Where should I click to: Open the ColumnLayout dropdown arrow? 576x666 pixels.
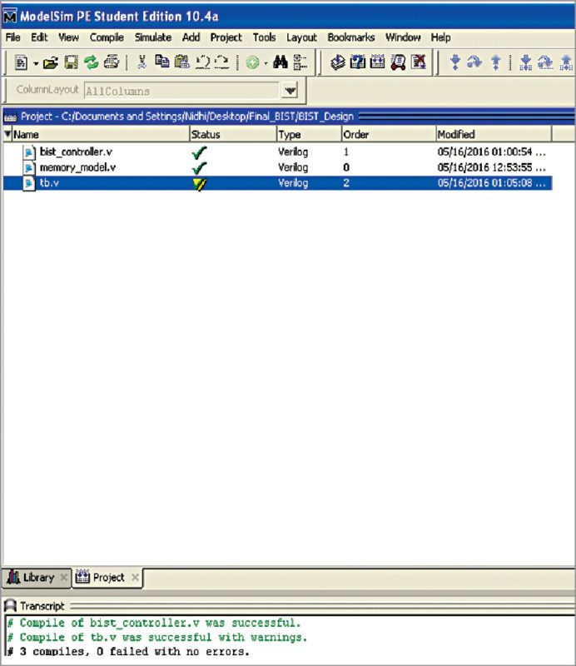click(289, 91)
